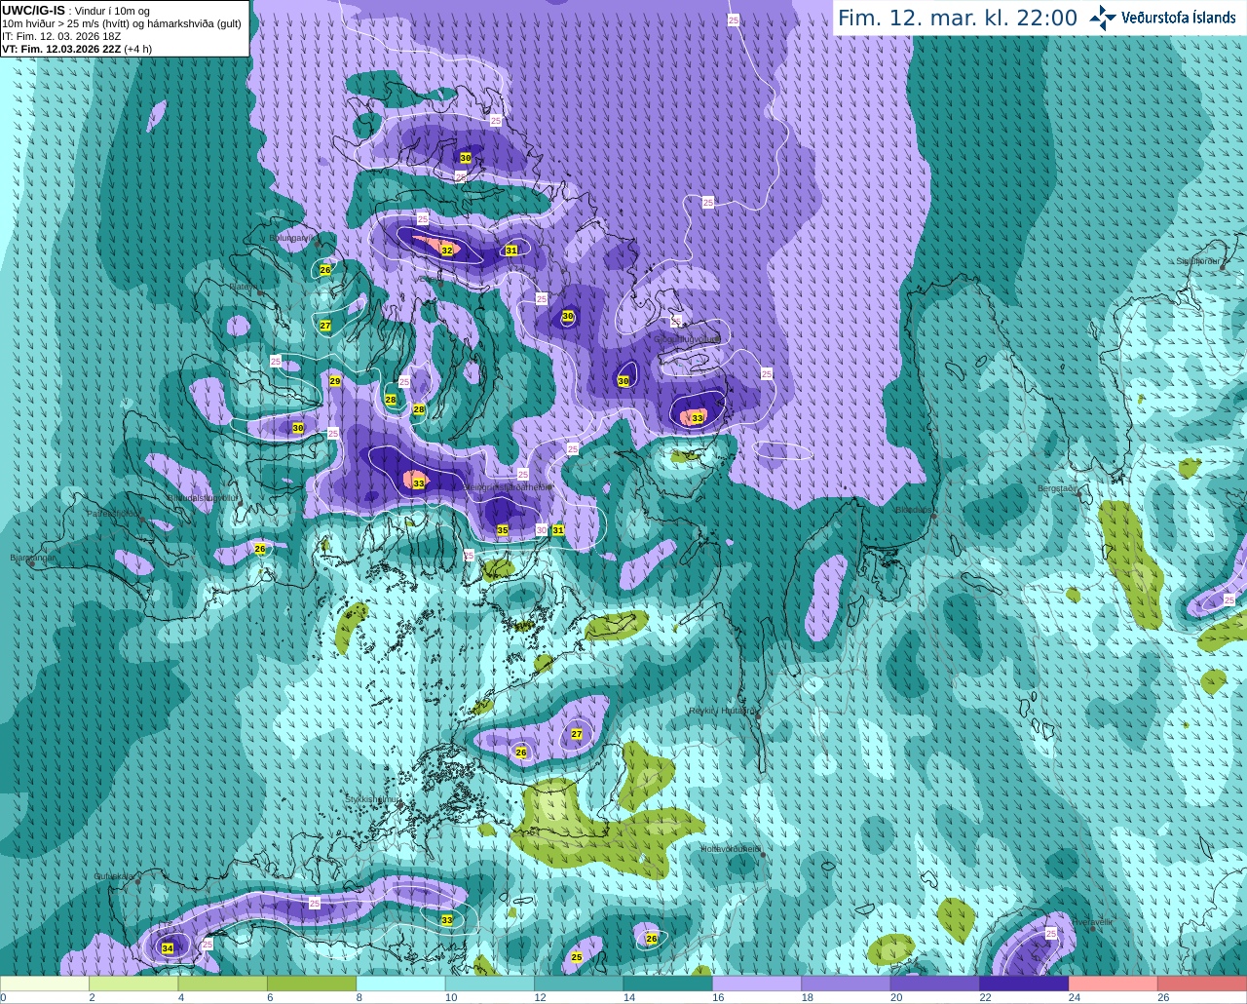Click the 33 gust marker below Gjögurflugvöllur
The height and width of the screenshot is (1004, 1247).
coord(698,418)
